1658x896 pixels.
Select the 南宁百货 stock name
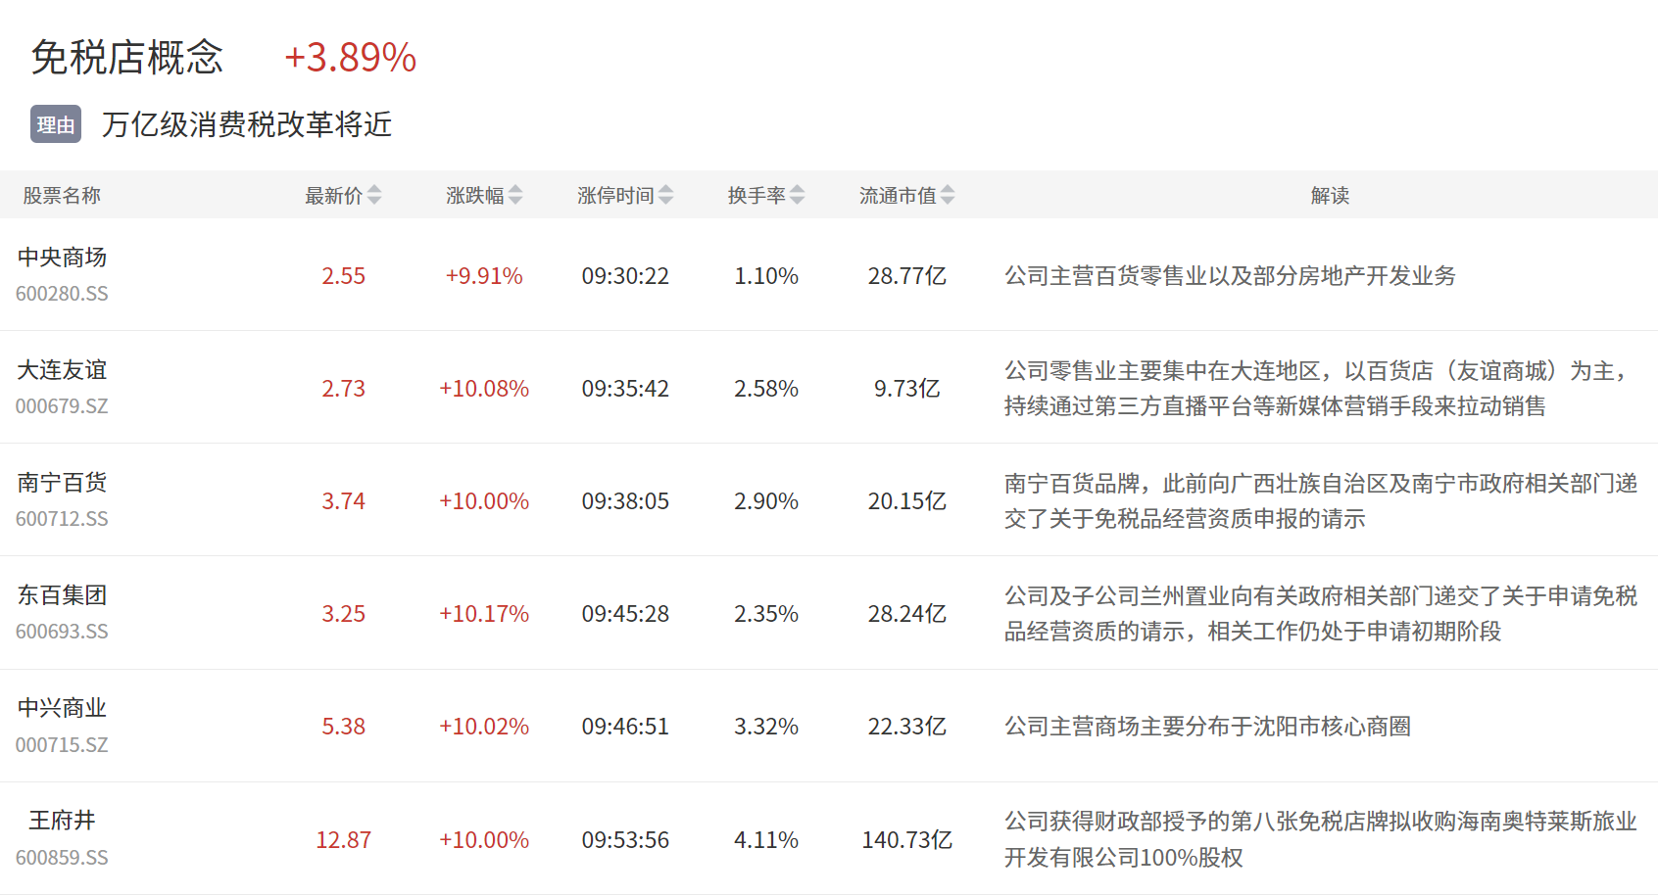pos(62,483)
